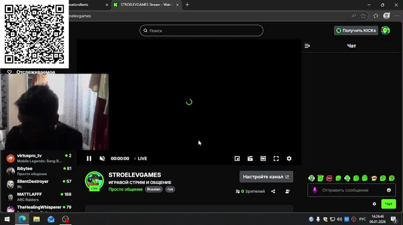Click the Отправить сообщение chat input

coord(352,190)
